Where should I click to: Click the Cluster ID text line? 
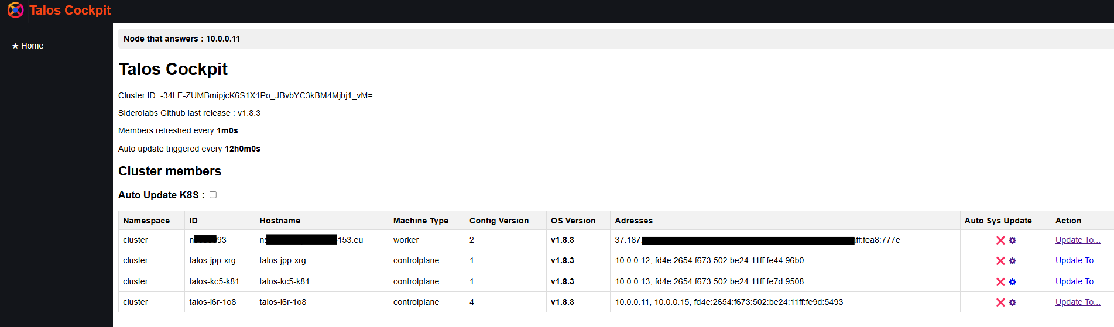tap(245, 95)
